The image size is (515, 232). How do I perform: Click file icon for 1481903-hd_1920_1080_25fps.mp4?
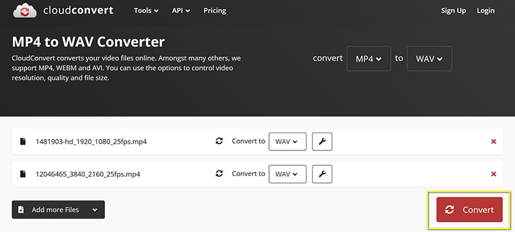coord(23,141)
